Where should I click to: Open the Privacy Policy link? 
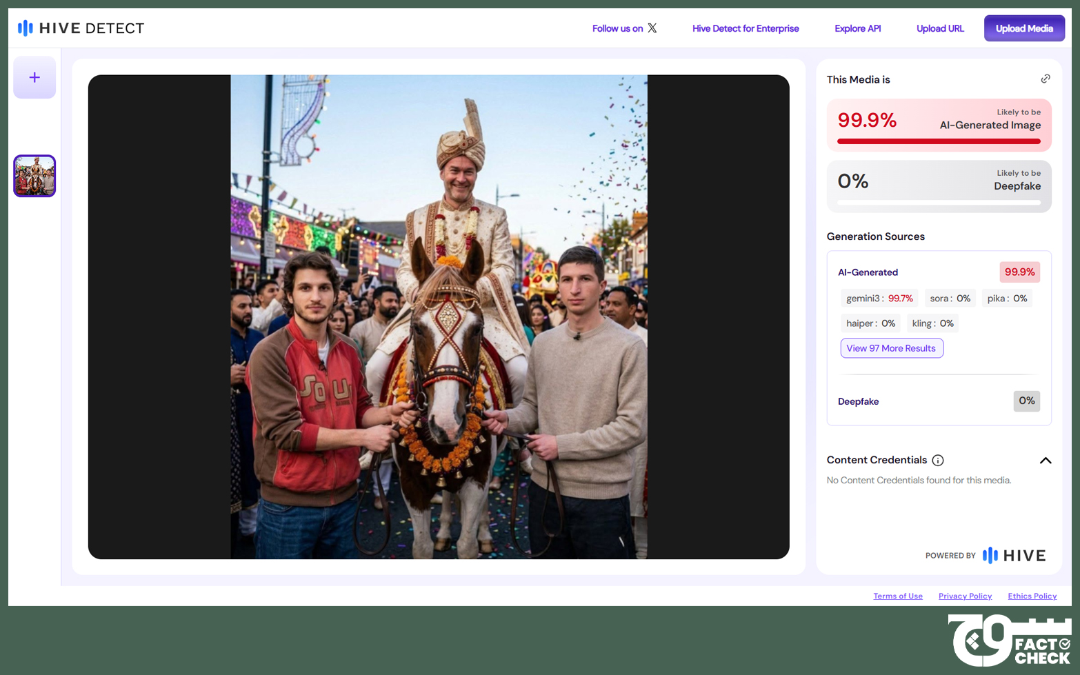(x=965, y=596)
